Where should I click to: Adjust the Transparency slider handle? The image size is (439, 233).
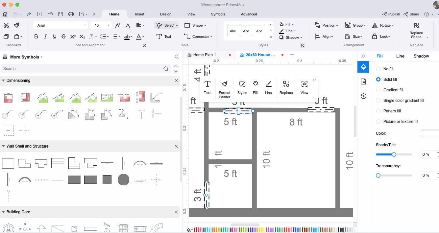(x=378, y=175)
